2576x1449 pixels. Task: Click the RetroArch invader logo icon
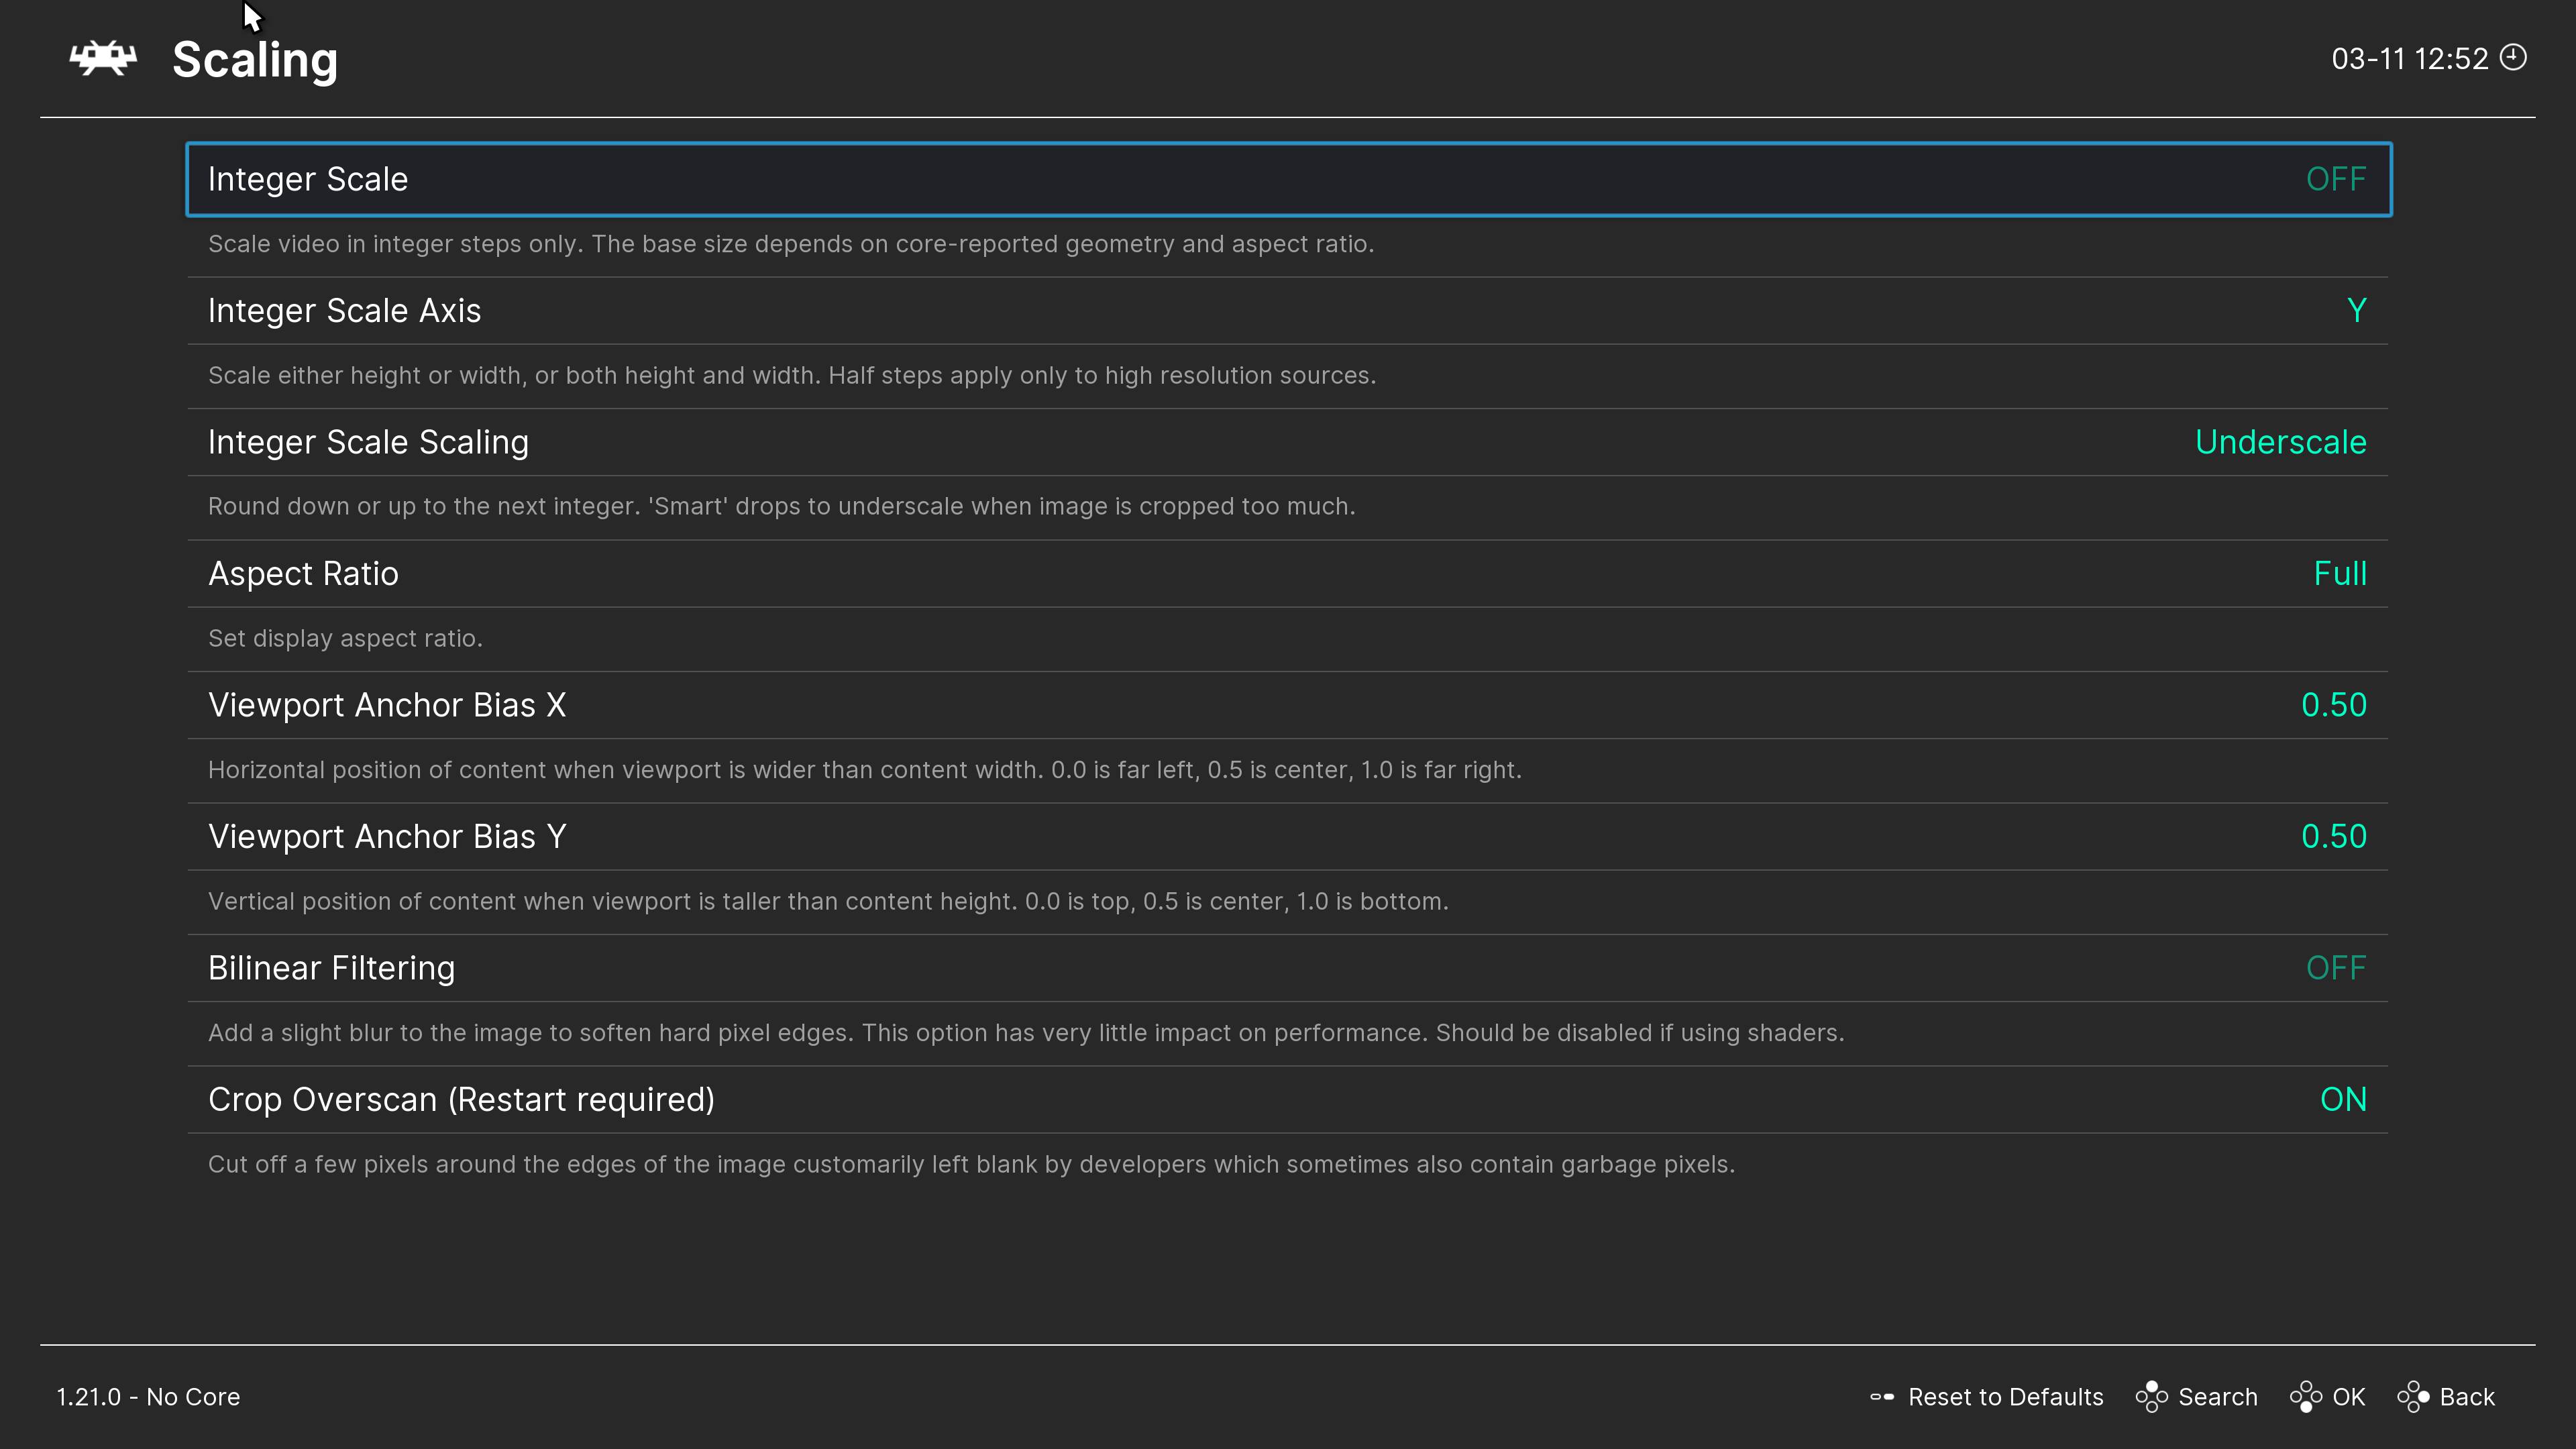tap(103, 59)
